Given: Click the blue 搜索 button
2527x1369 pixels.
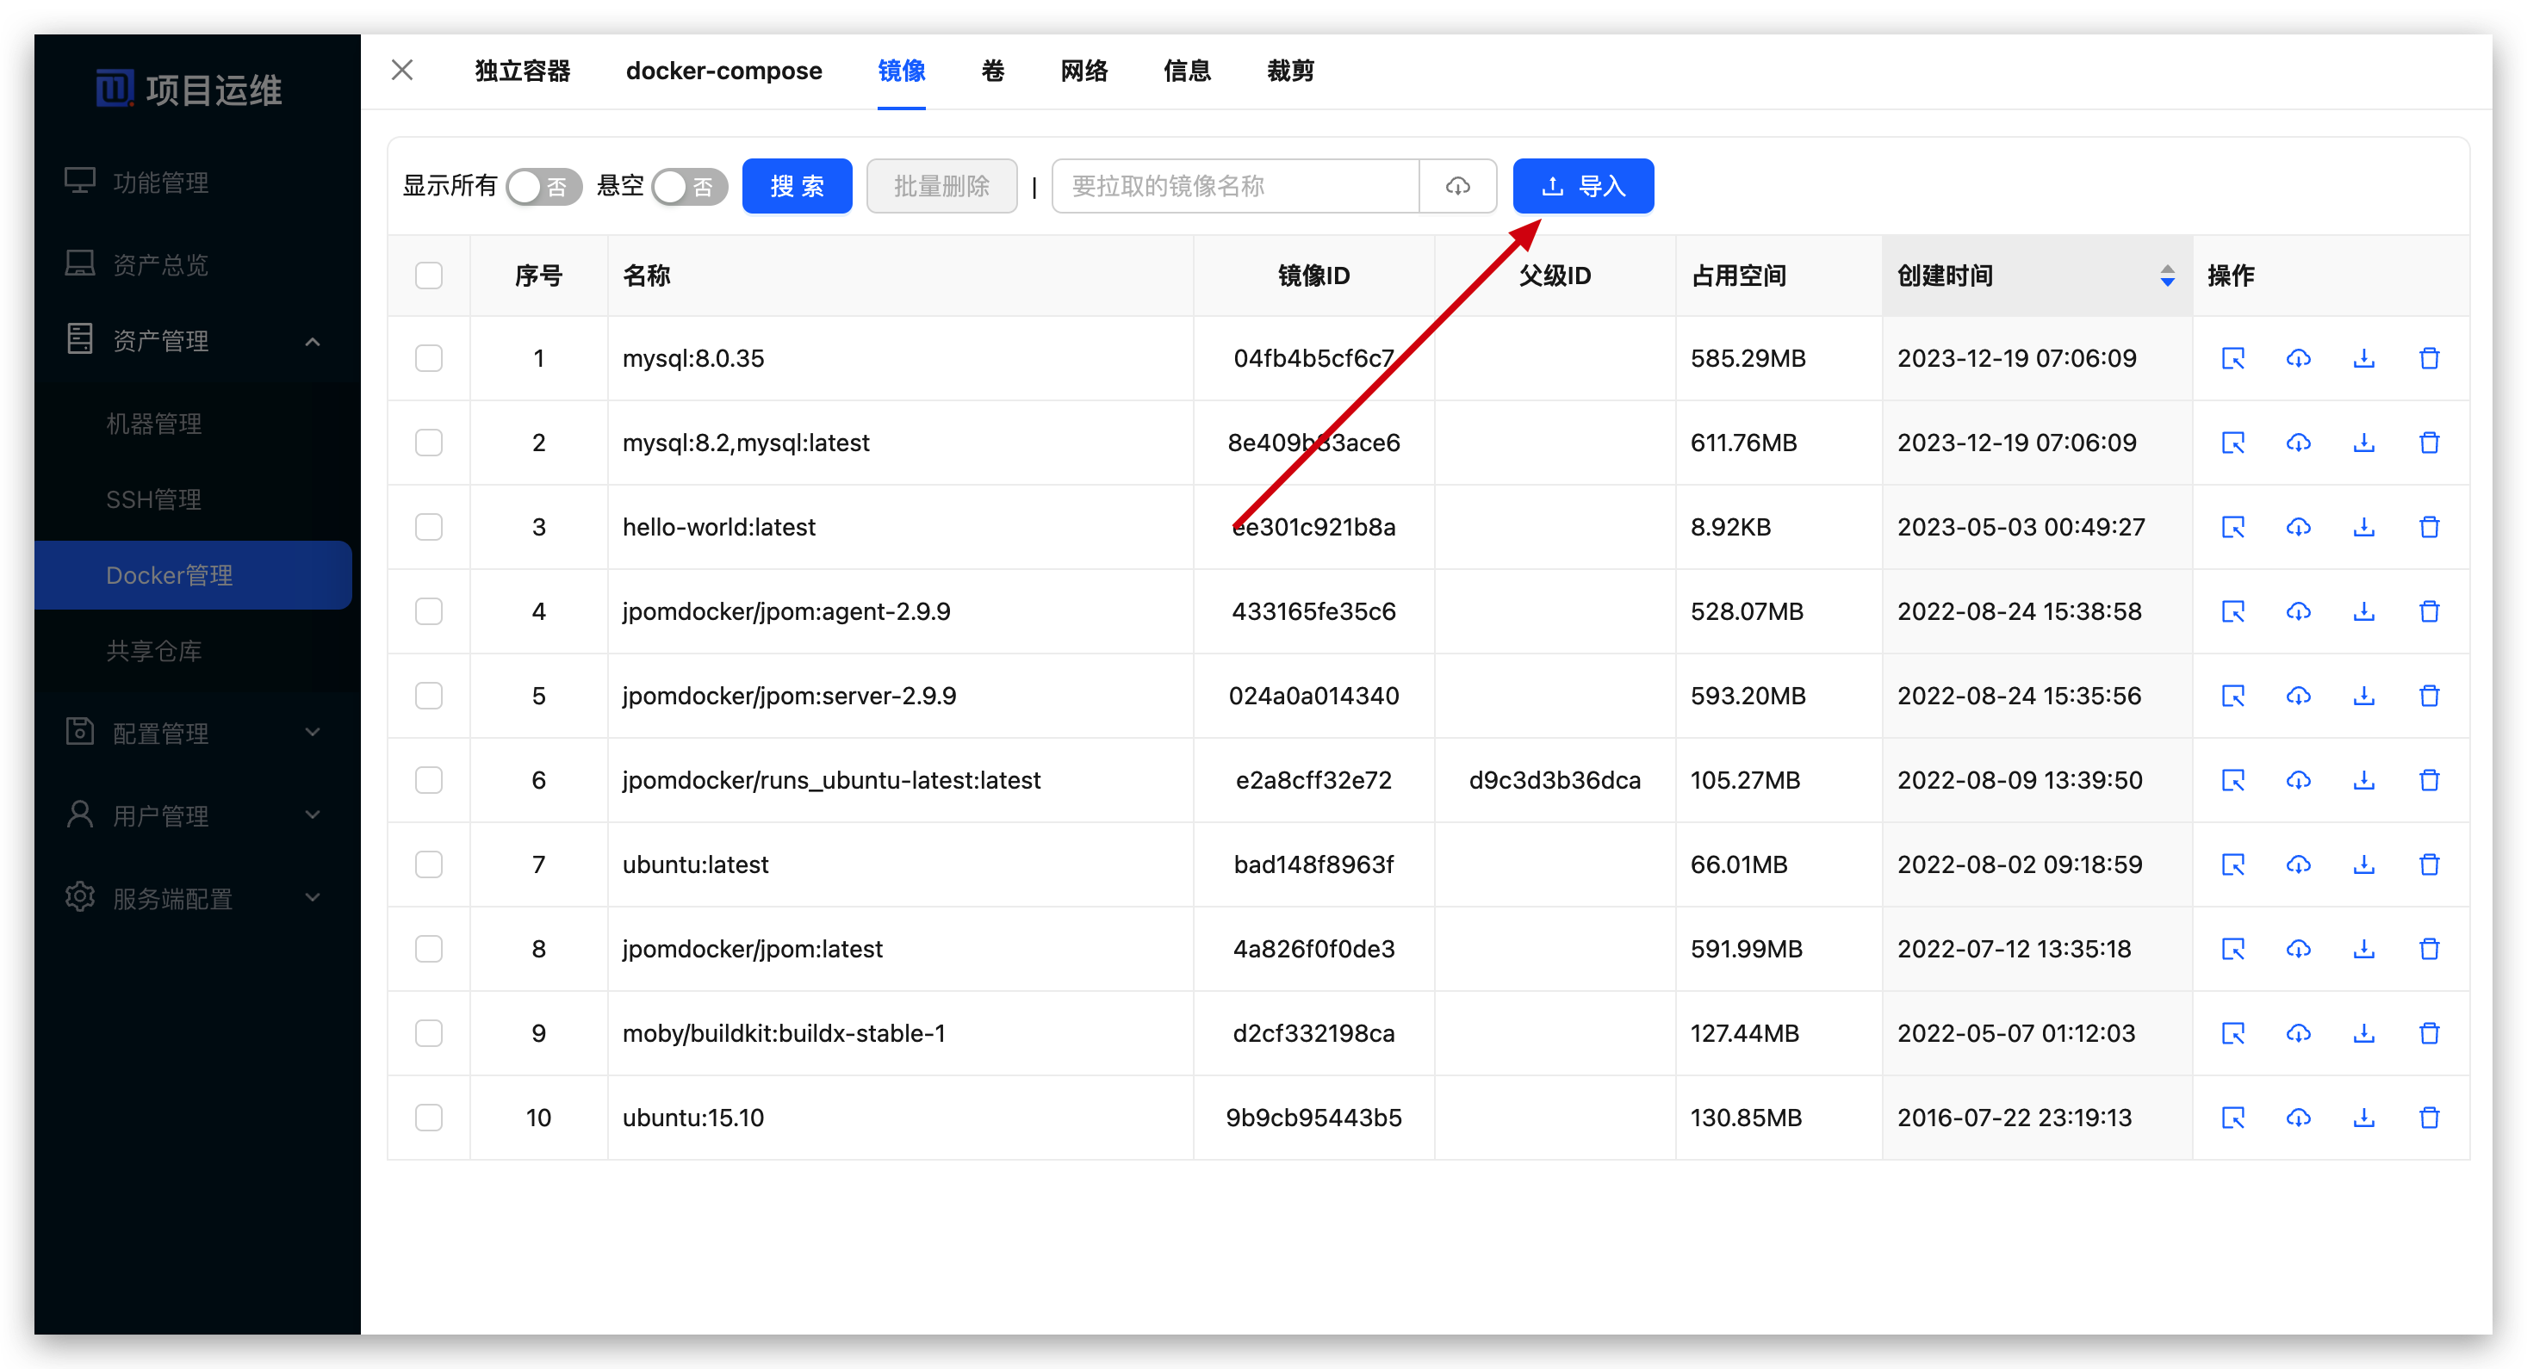Looking at the screenshot, I should [x=797, y=185].
